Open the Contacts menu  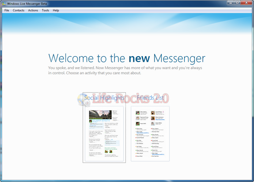(19, 10)
